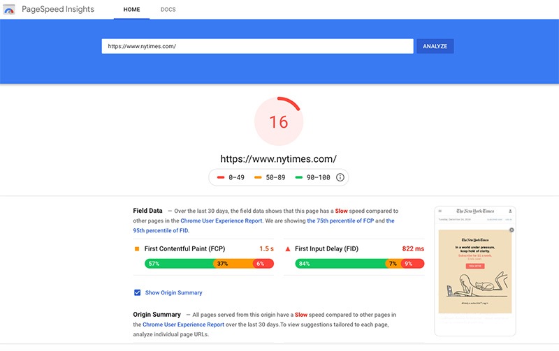Click the green 90-100 legend swatch
Screen dimensions: 559x351
click(299, 177)
